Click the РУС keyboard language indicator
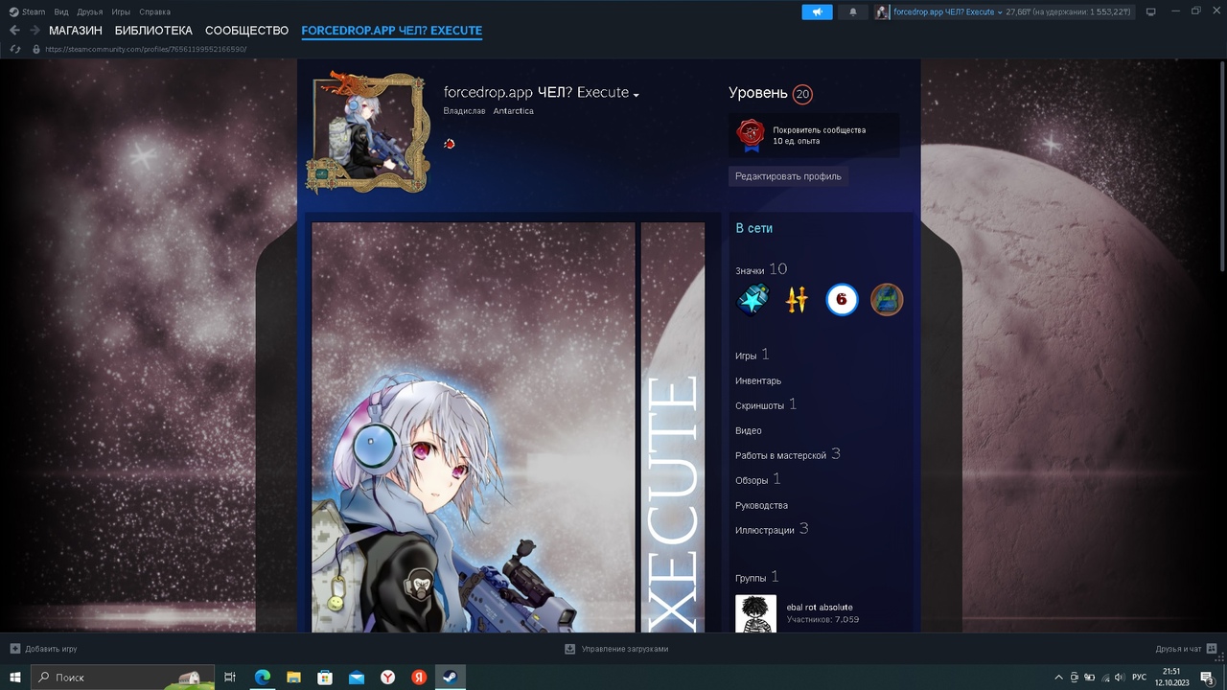The height and width of the screenshot is (690, 1227). [x=1140, y=678]
